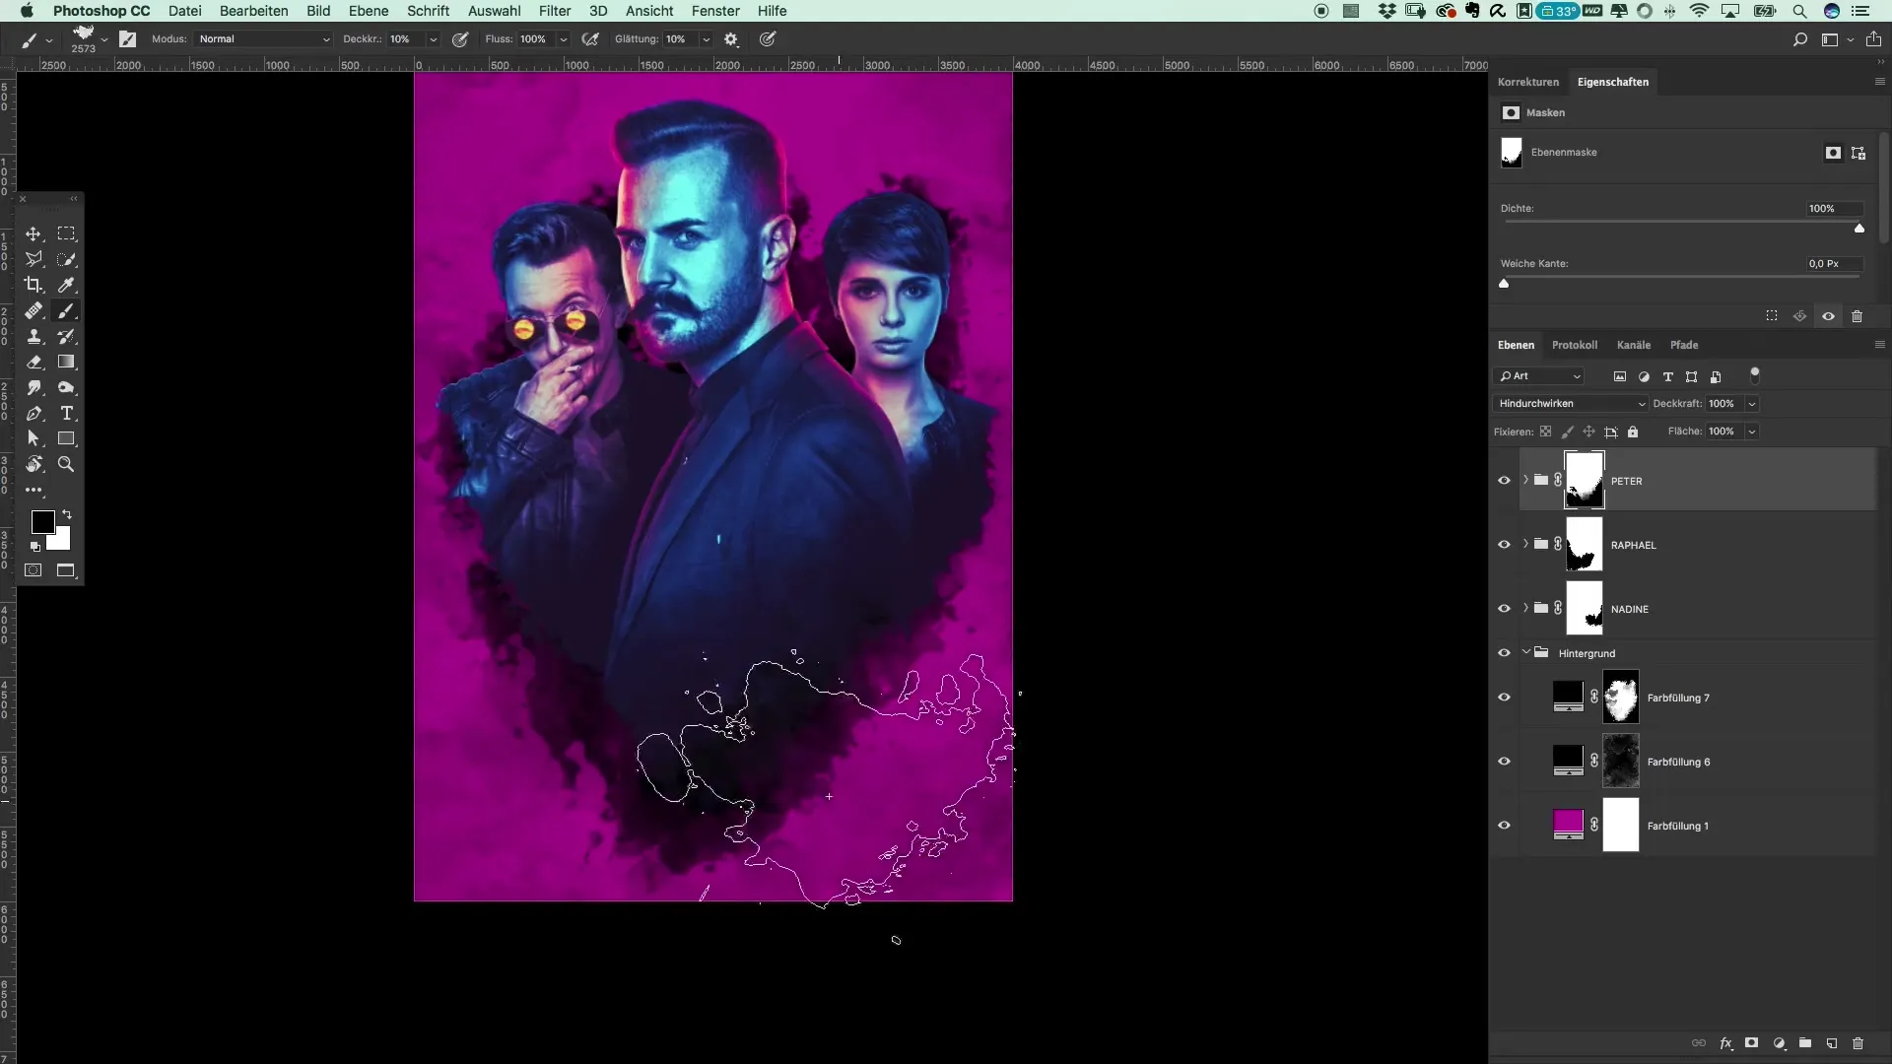Screen dimensions: 1892x1064
Task: Expand the PETER group
Action: [x=1525, y=480]
